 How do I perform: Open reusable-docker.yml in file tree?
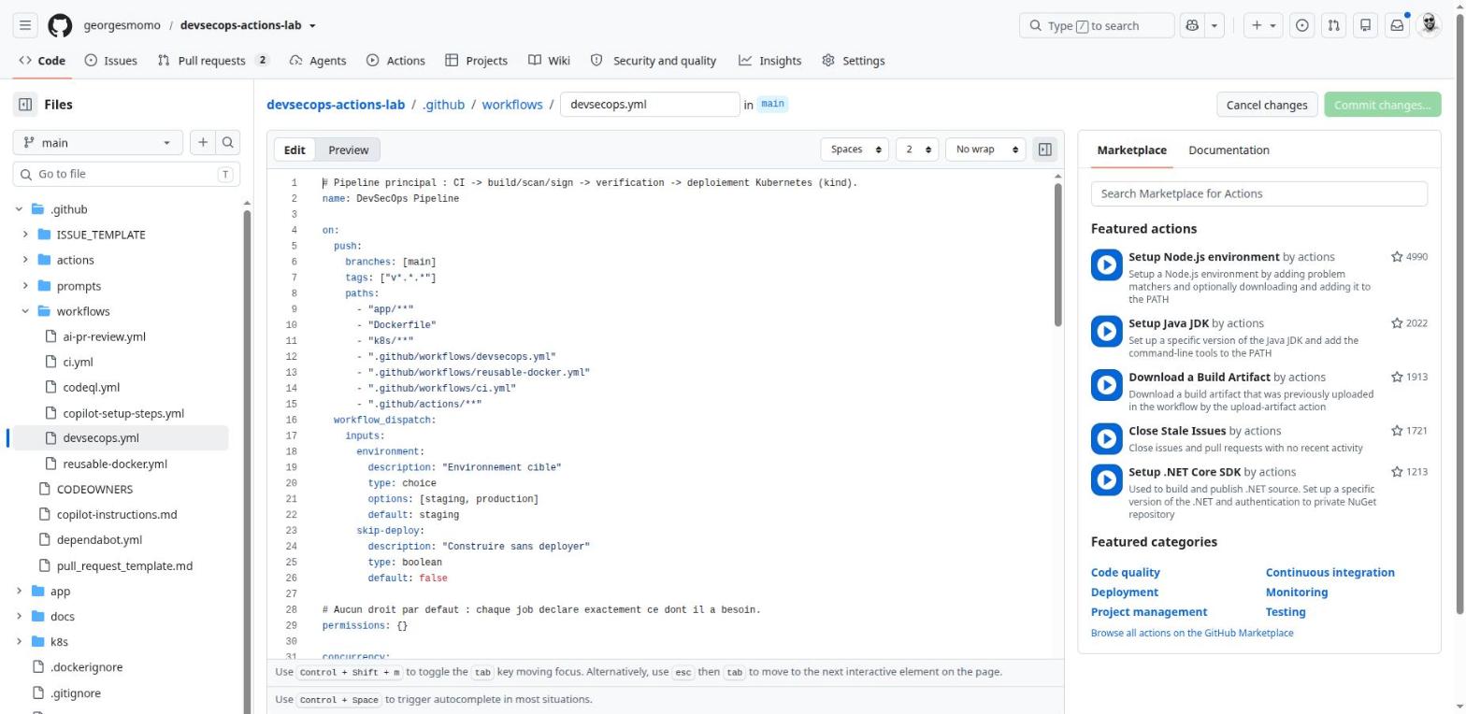click(115, 464)
